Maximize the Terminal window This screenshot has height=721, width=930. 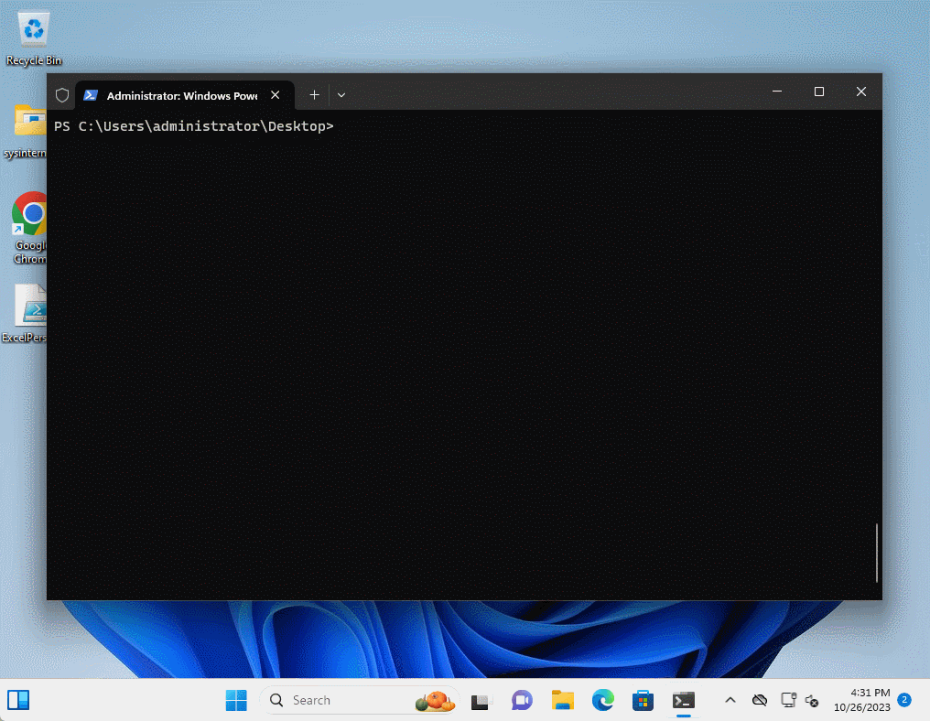point(819,91)
